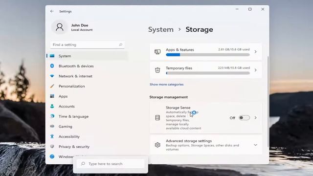Open Storage Sense details chevron
This screenshot has width=313, height=176.
click(255, 118)
